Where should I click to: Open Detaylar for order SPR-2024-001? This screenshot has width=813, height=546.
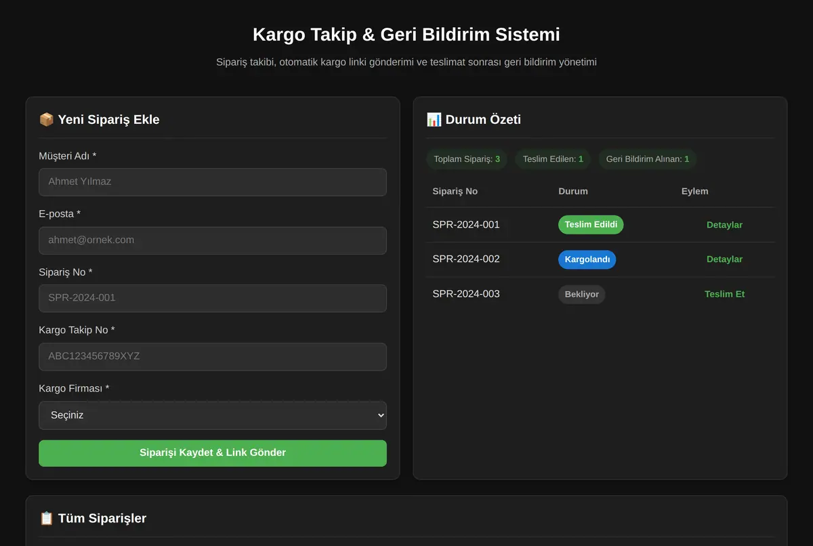pos(724,225)
